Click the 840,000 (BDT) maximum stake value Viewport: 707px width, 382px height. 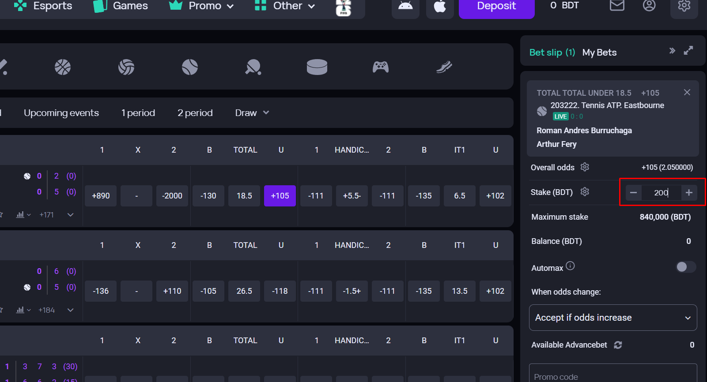click(665, 217)
